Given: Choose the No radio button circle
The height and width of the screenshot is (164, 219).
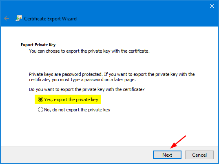Looking at the screenshot, I should point(40,110).
